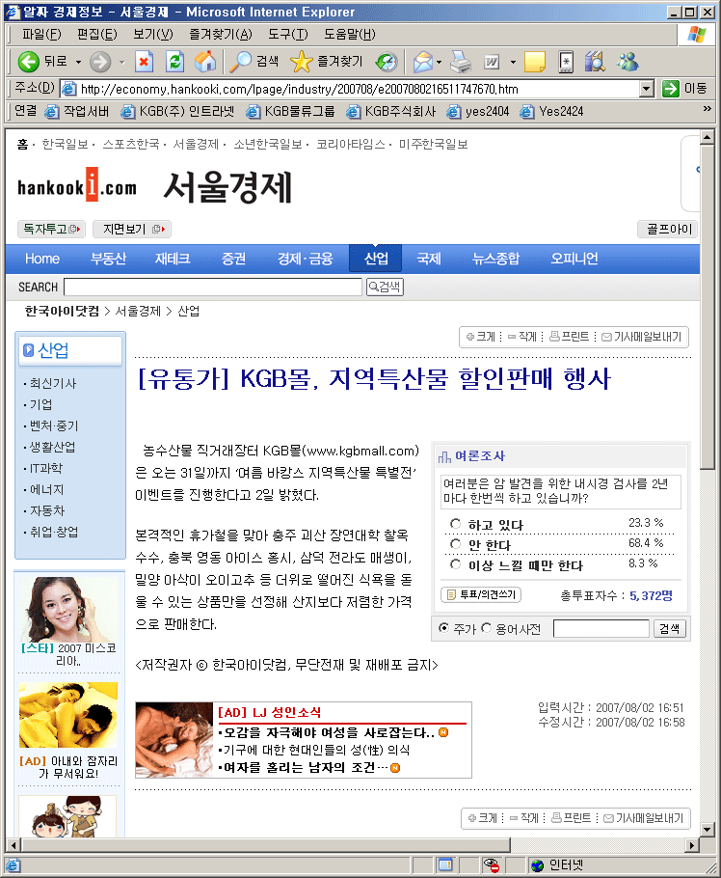Open the Forward button history dropdown arrow
The image size is (721, 878).
(x=122, y=62)
